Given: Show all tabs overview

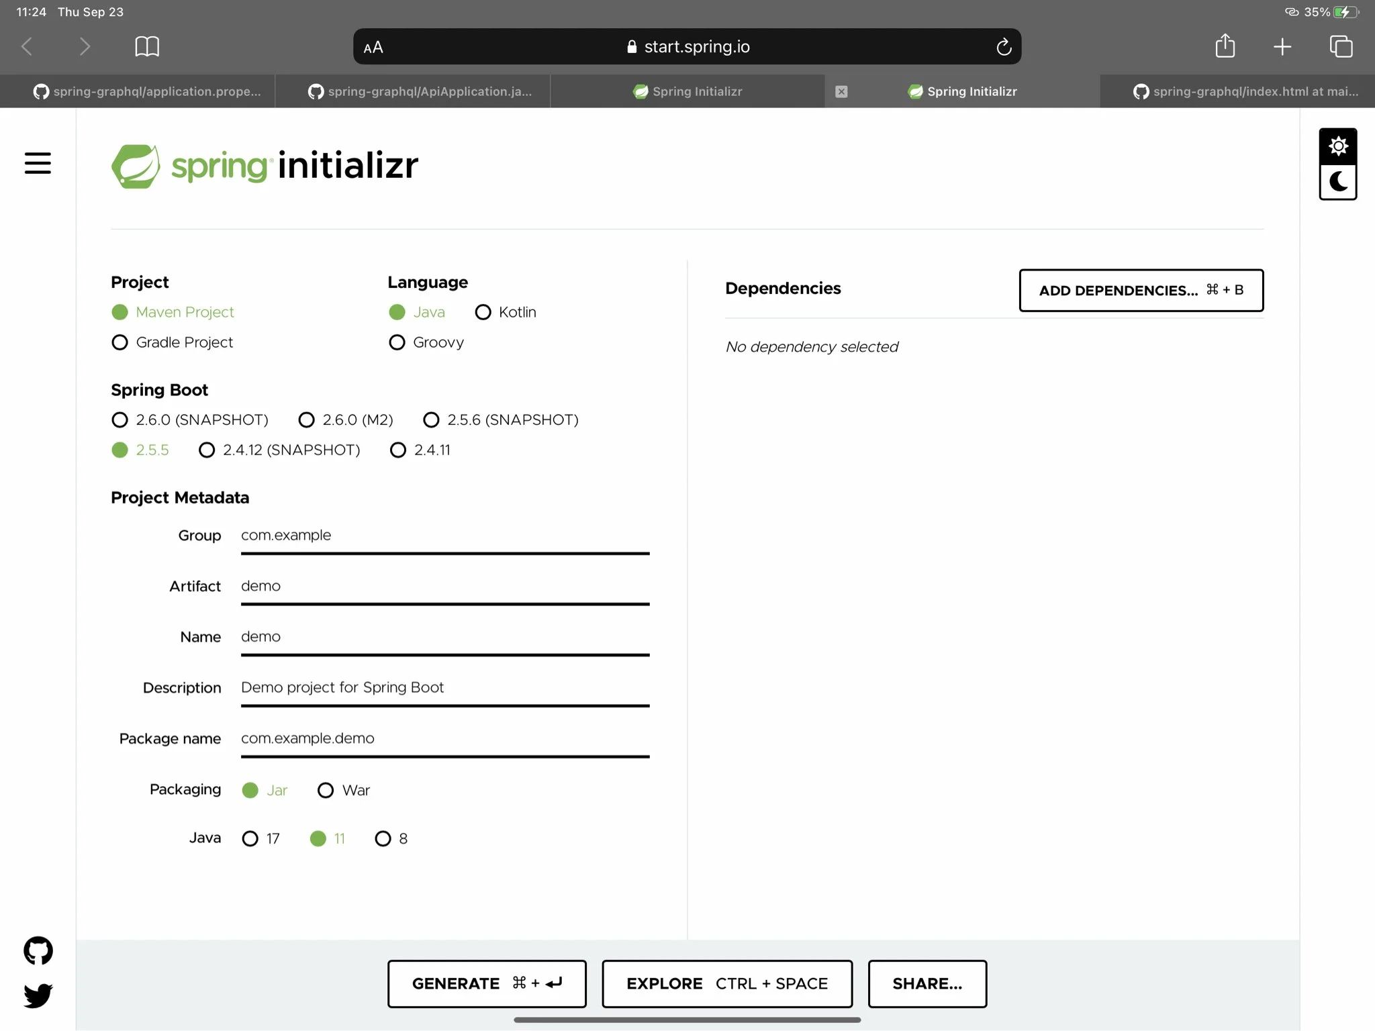Looking at the screenshot, I should click(1341, 46).
